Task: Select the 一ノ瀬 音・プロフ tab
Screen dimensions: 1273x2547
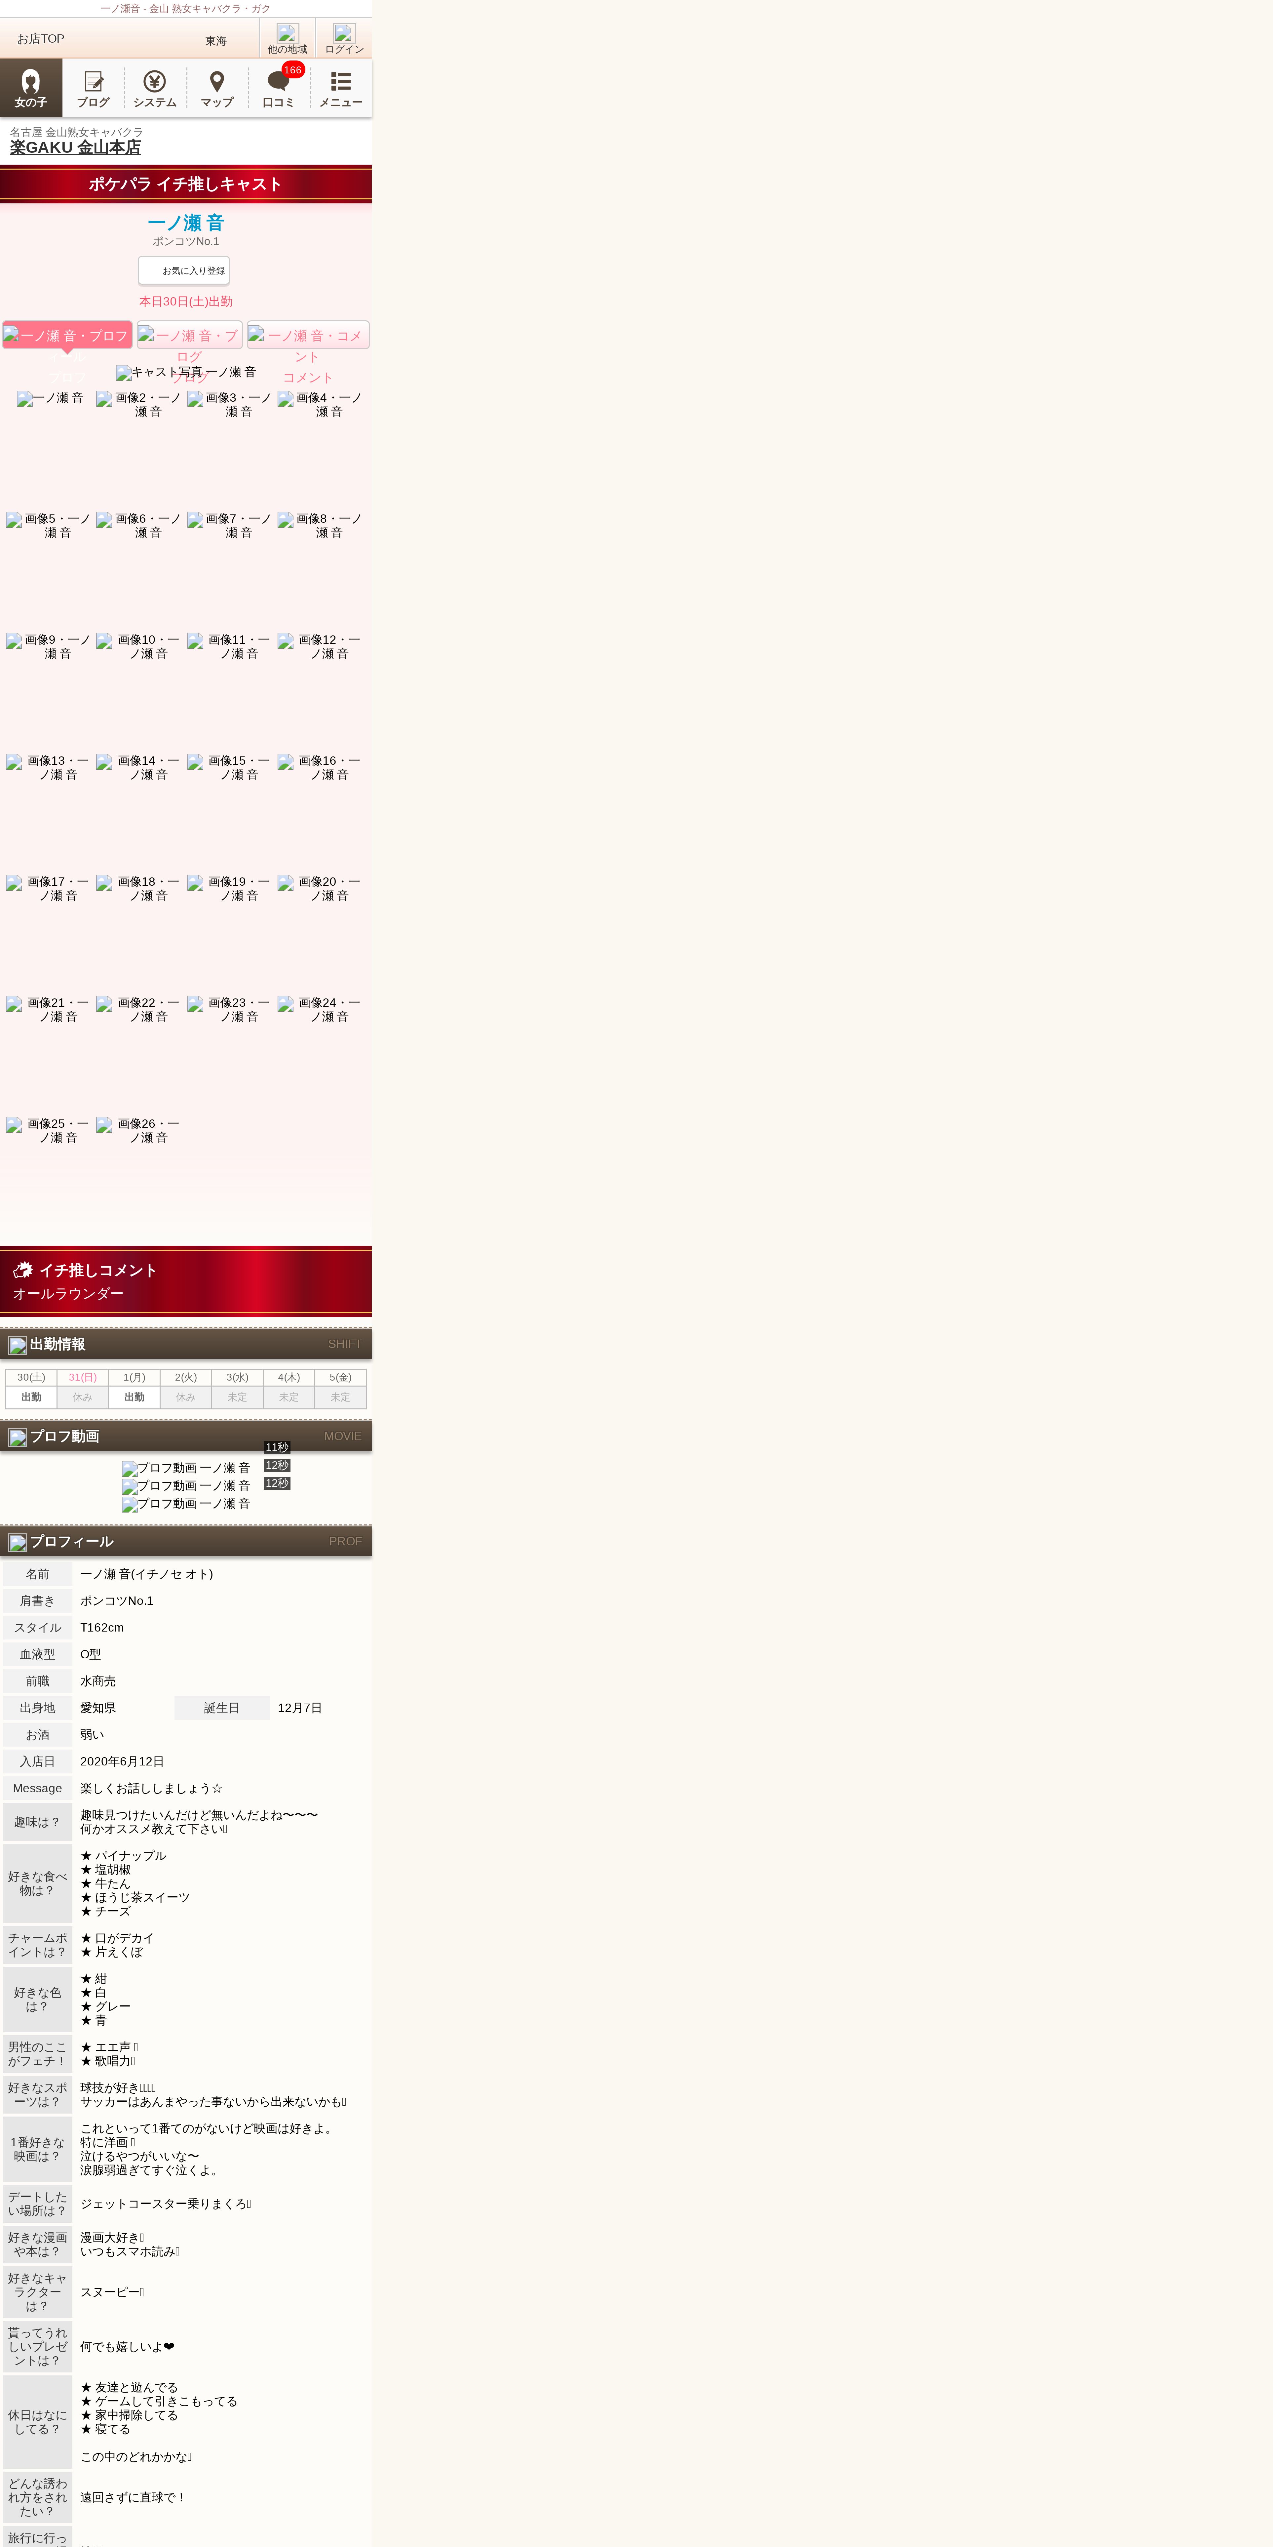Action: pos(67,335)
